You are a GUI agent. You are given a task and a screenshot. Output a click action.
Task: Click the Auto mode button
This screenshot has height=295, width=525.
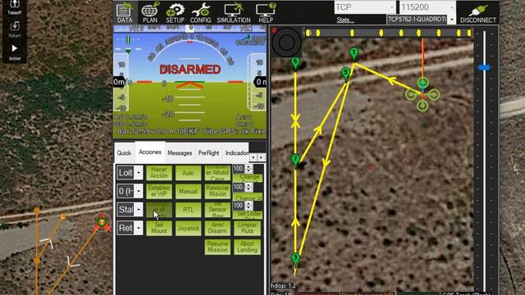(188, 173)
